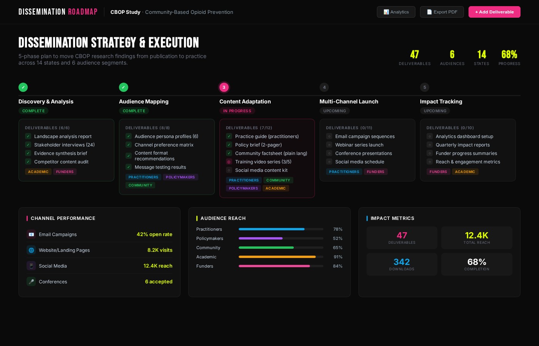539x346 pixels.
Task: Click Practitioners tag under Multi-Channel Launch
Action: click(344, 171)
